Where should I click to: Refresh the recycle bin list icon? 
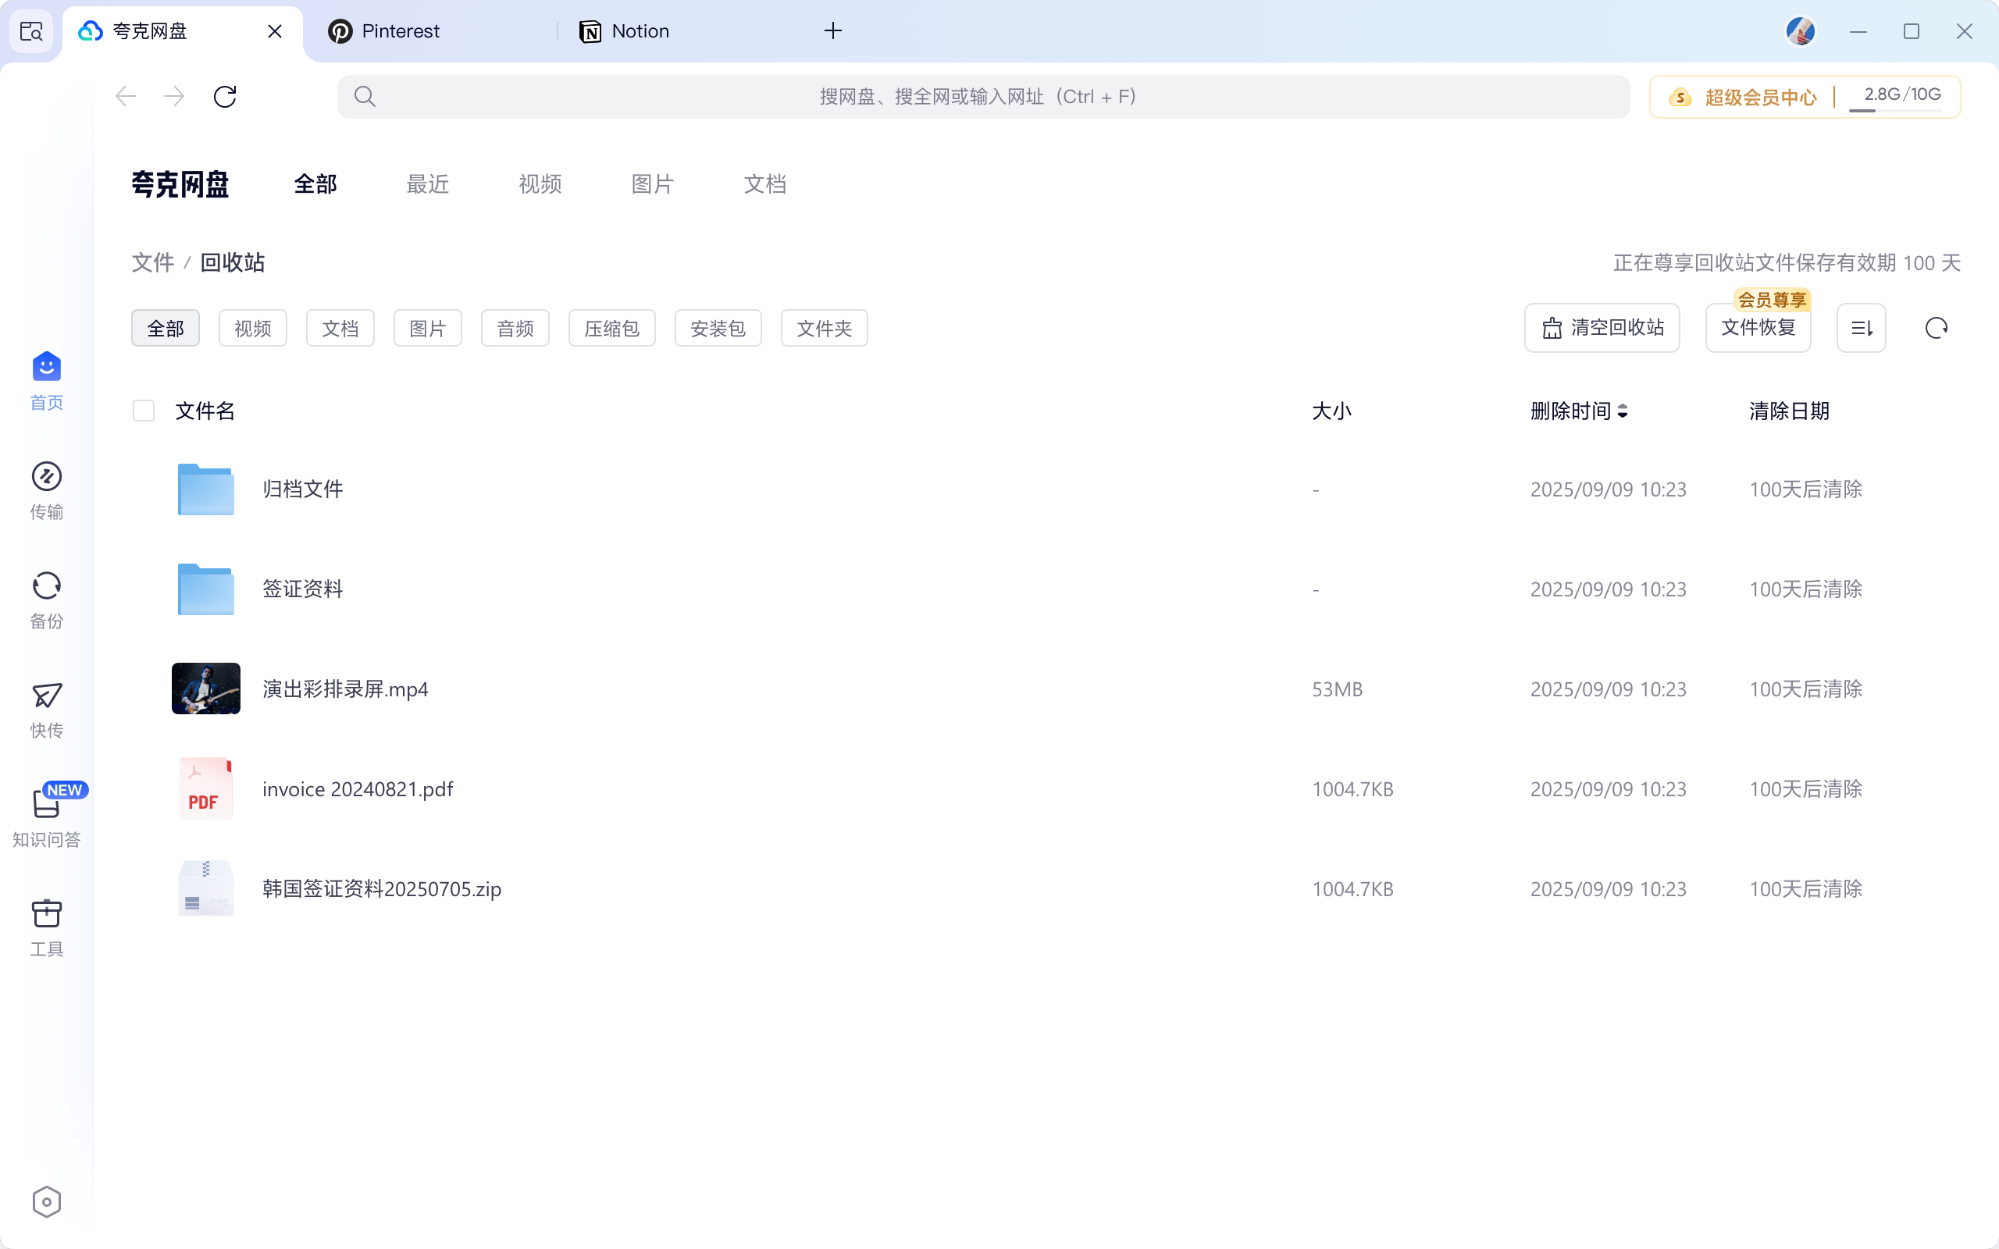pos(1937,328)
